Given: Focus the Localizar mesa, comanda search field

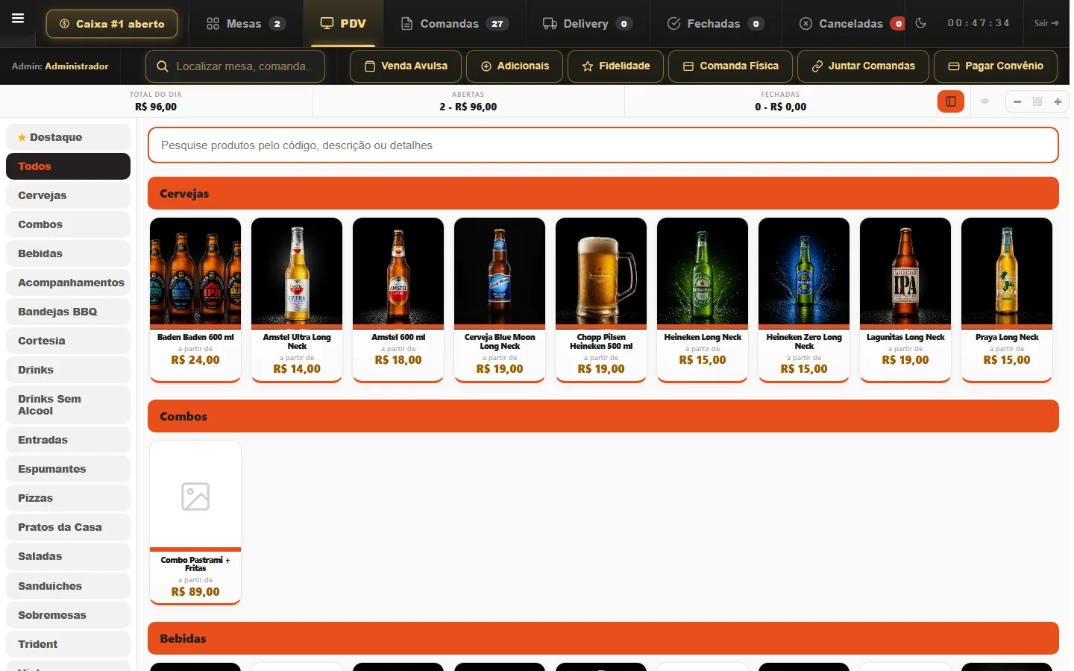Looking at the screenshot, I should point(235,66).
